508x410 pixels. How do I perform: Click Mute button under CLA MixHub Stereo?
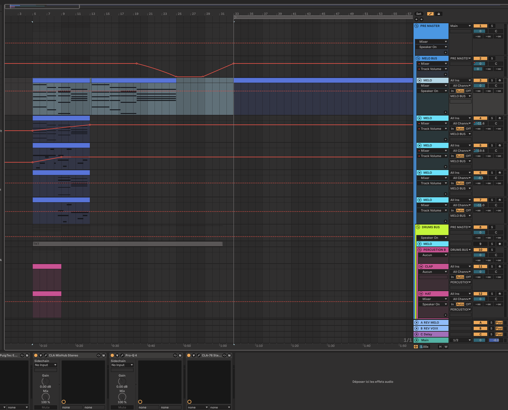(x=45, y=407)
